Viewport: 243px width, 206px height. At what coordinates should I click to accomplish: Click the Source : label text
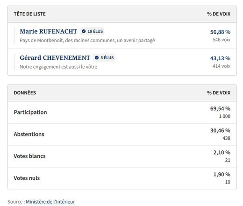16,202
